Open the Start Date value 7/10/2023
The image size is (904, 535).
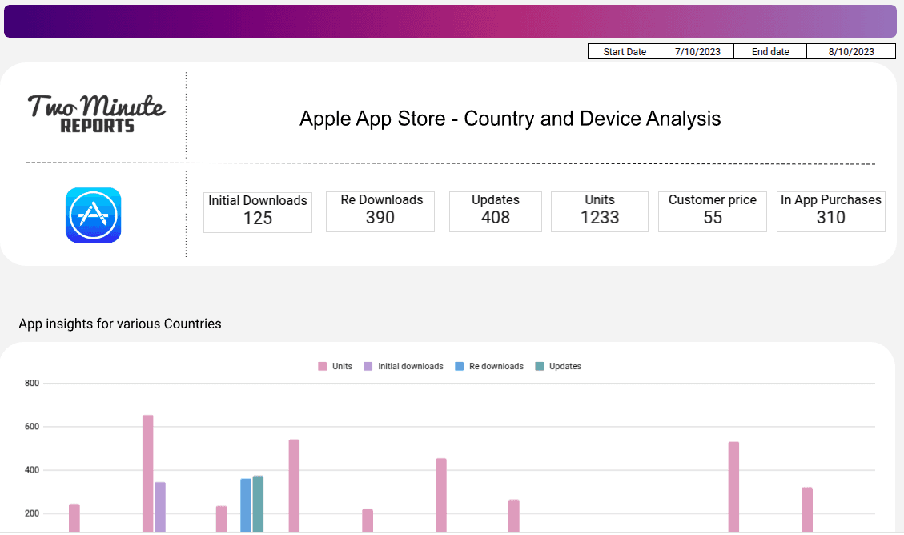(x=697, y=51)
